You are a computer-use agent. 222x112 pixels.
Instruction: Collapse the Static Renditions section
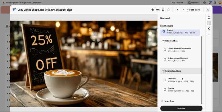[x=170, y=41]
